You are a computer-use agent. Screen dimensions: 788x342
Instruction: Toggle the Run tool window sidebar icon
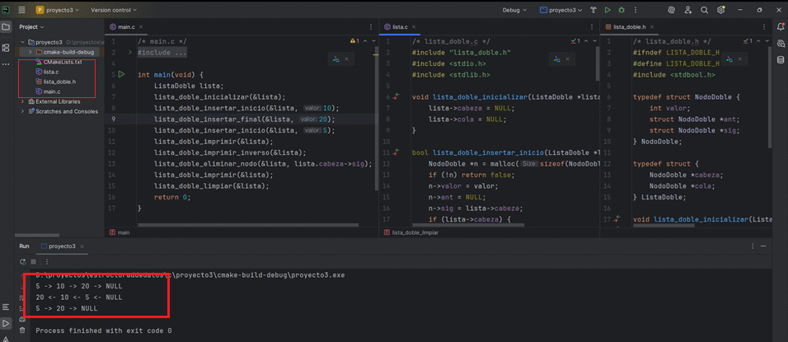(x=7, y=324)
